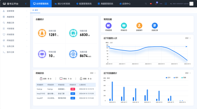The width and height of the screenshot is (197, 109).
Task: Open the 终端管理 shortcut icon
Action: [x=108, y=26]
